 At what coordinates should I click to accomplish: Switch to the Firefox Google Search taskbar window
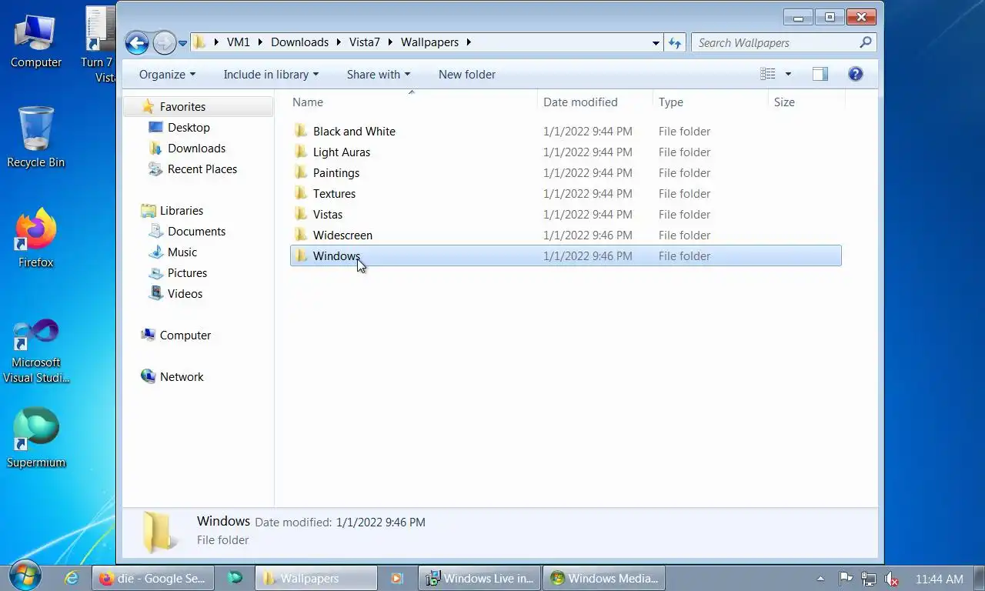152,578
